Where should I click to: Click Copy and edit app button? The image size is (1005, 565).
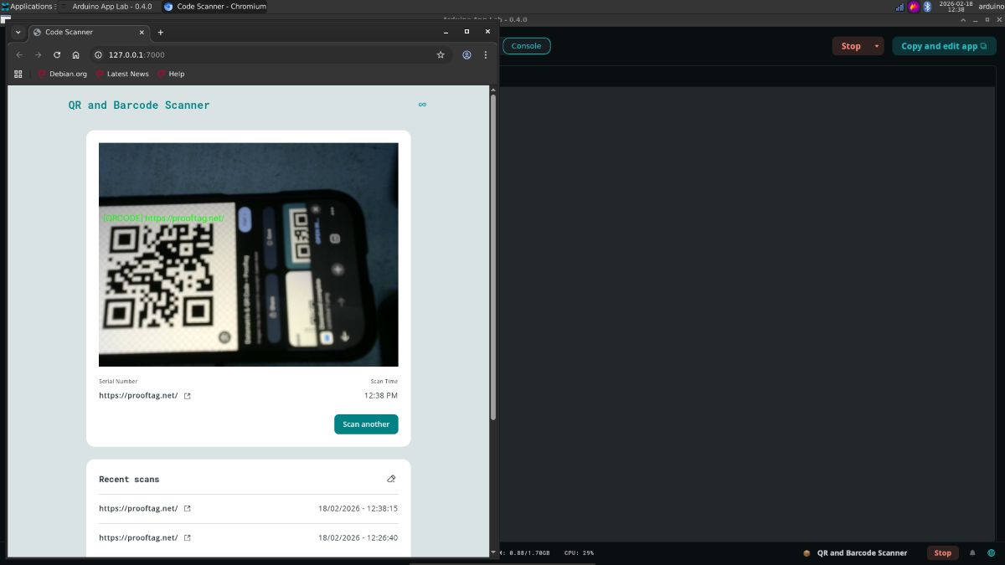click(x=944, y=46)
